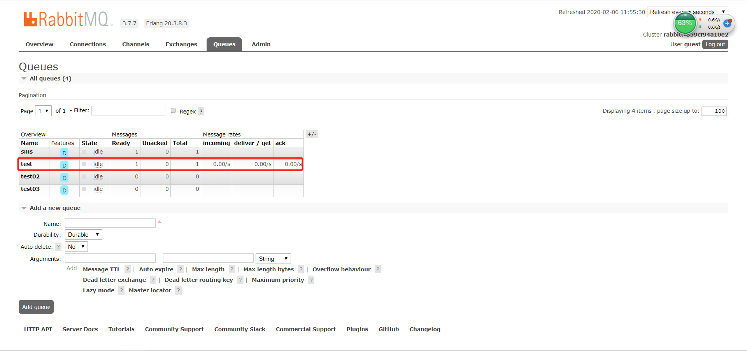
Task: Click the Changelog footer link
Action: [425, 329]
